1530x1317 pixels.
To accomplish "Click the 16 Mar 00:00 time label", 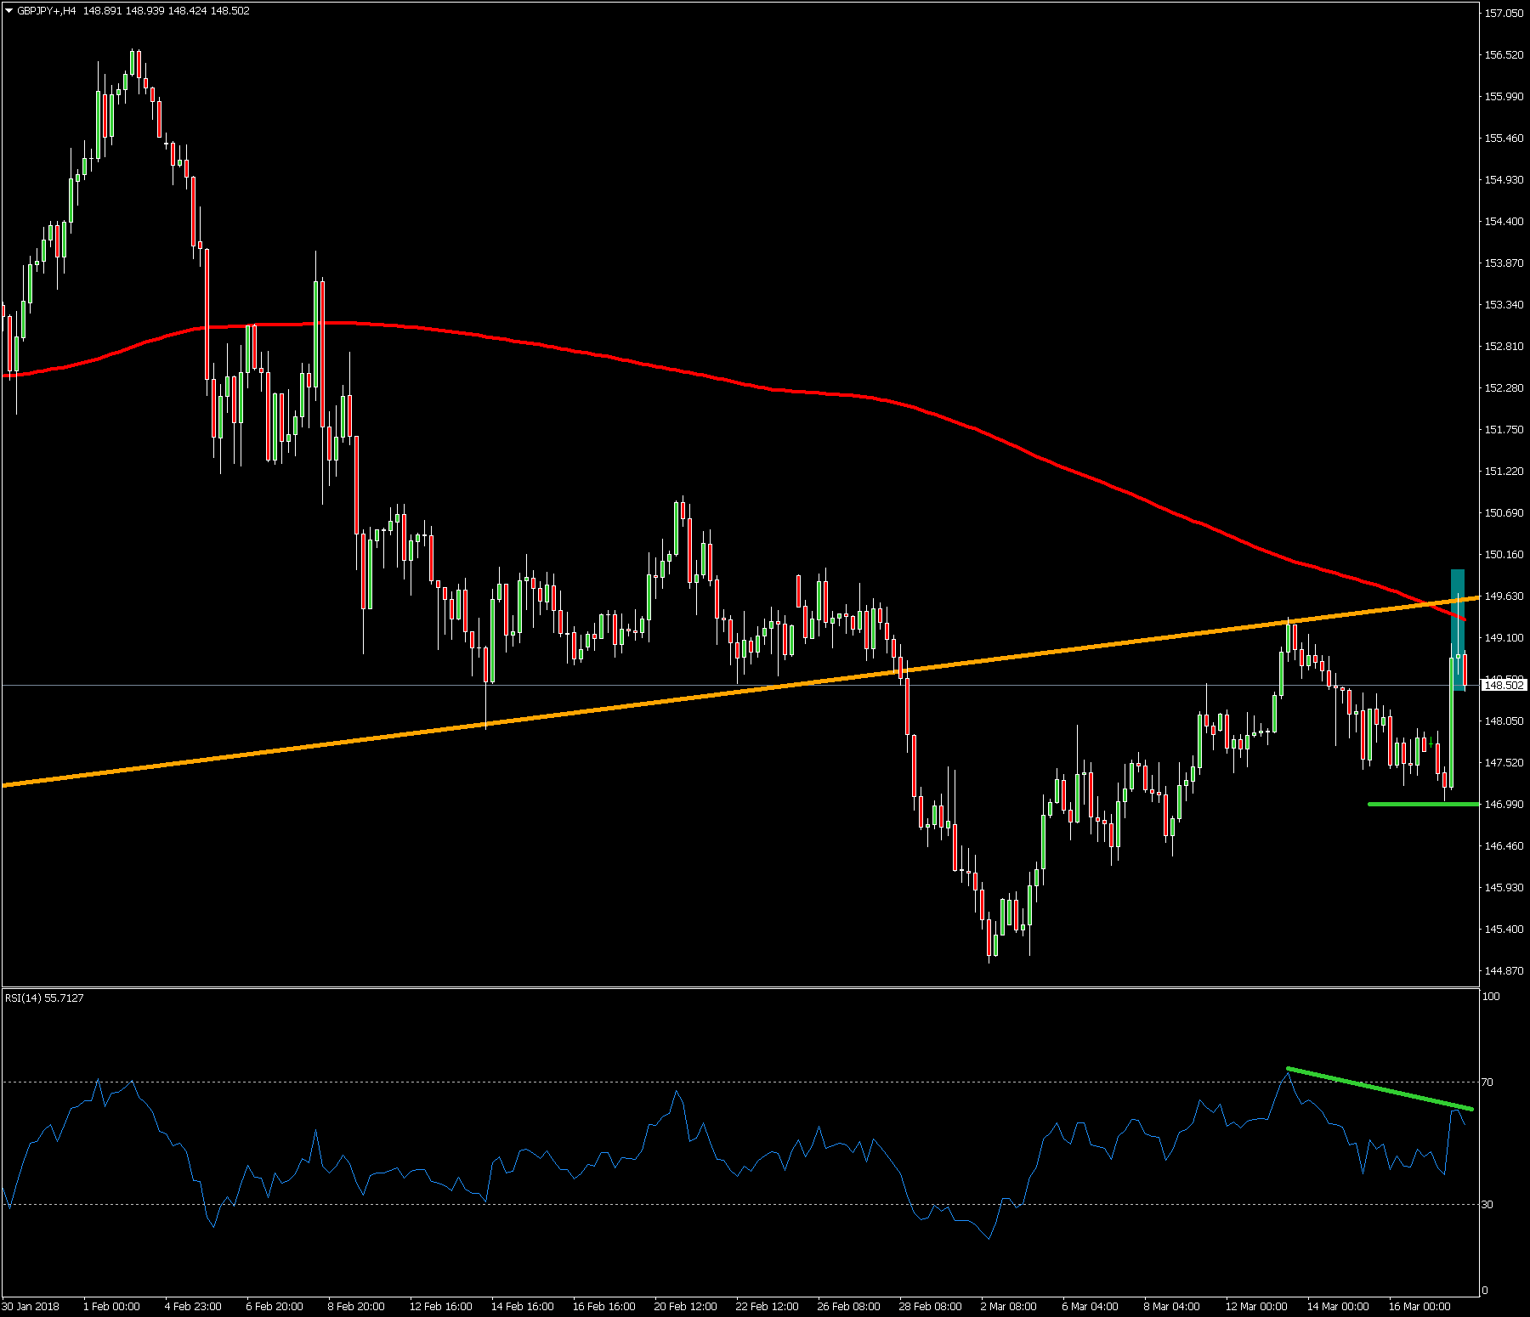I will 1419,1306.
